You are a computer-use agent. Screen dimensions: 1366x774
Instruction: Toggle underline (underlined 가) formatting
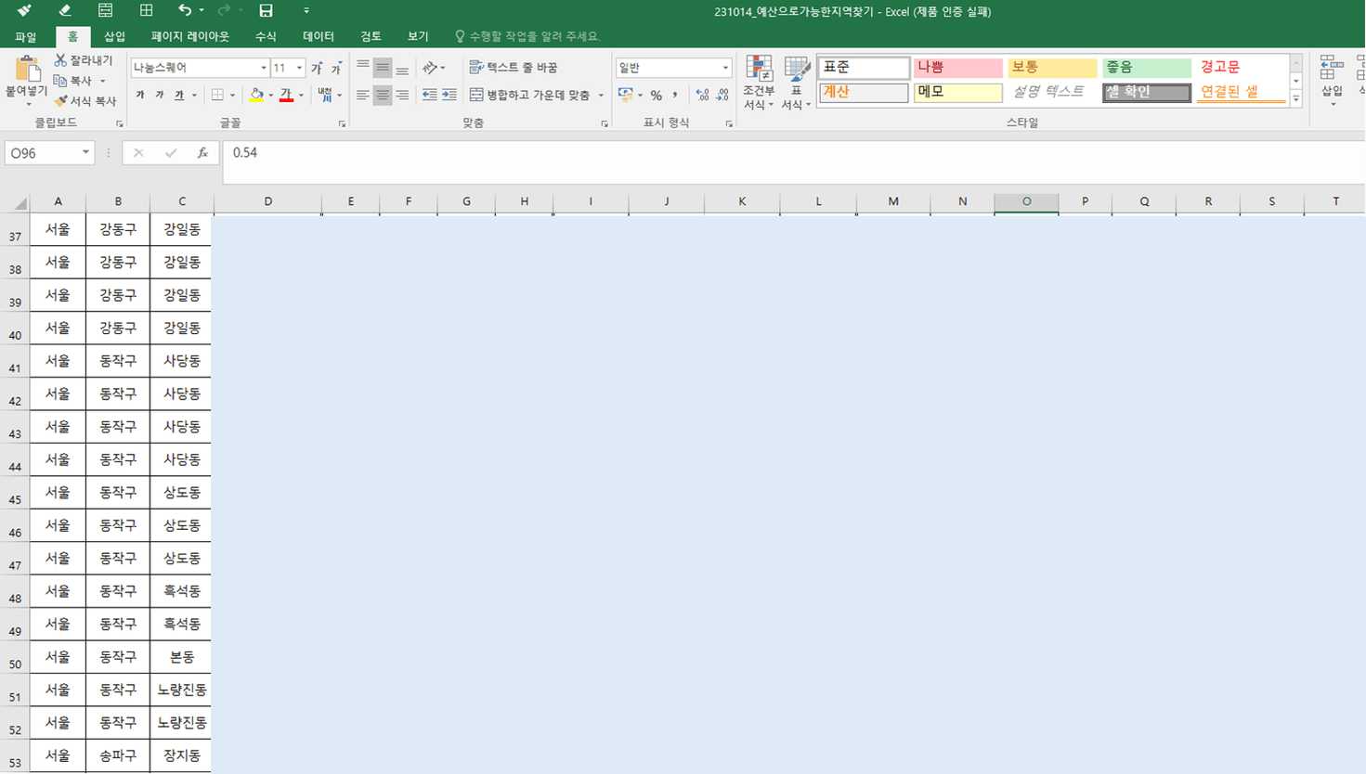179,95
